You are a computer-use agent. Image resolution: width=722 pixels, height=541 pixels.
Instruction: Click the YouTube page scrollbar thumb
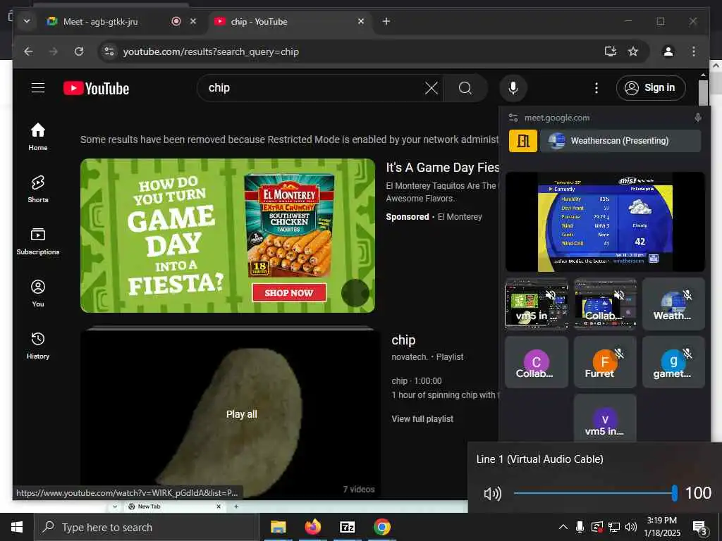pos(703,94)
